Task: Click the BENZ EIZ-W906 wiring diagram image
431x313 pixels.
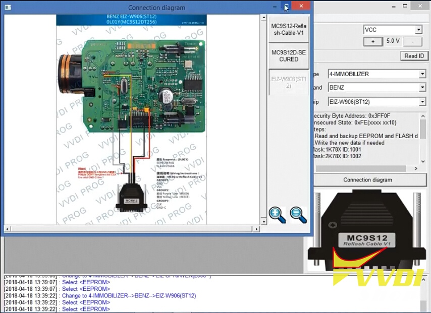Action: click(x=131, y=119)
